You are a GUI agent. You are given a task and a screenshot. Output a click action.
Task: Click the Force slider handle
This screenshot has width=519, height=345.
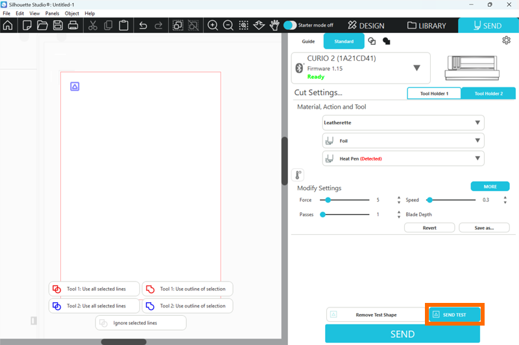pos(328,200)
